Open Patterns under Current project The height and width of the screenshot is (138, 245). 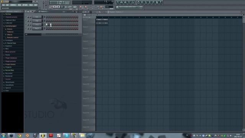coord(10,32)
